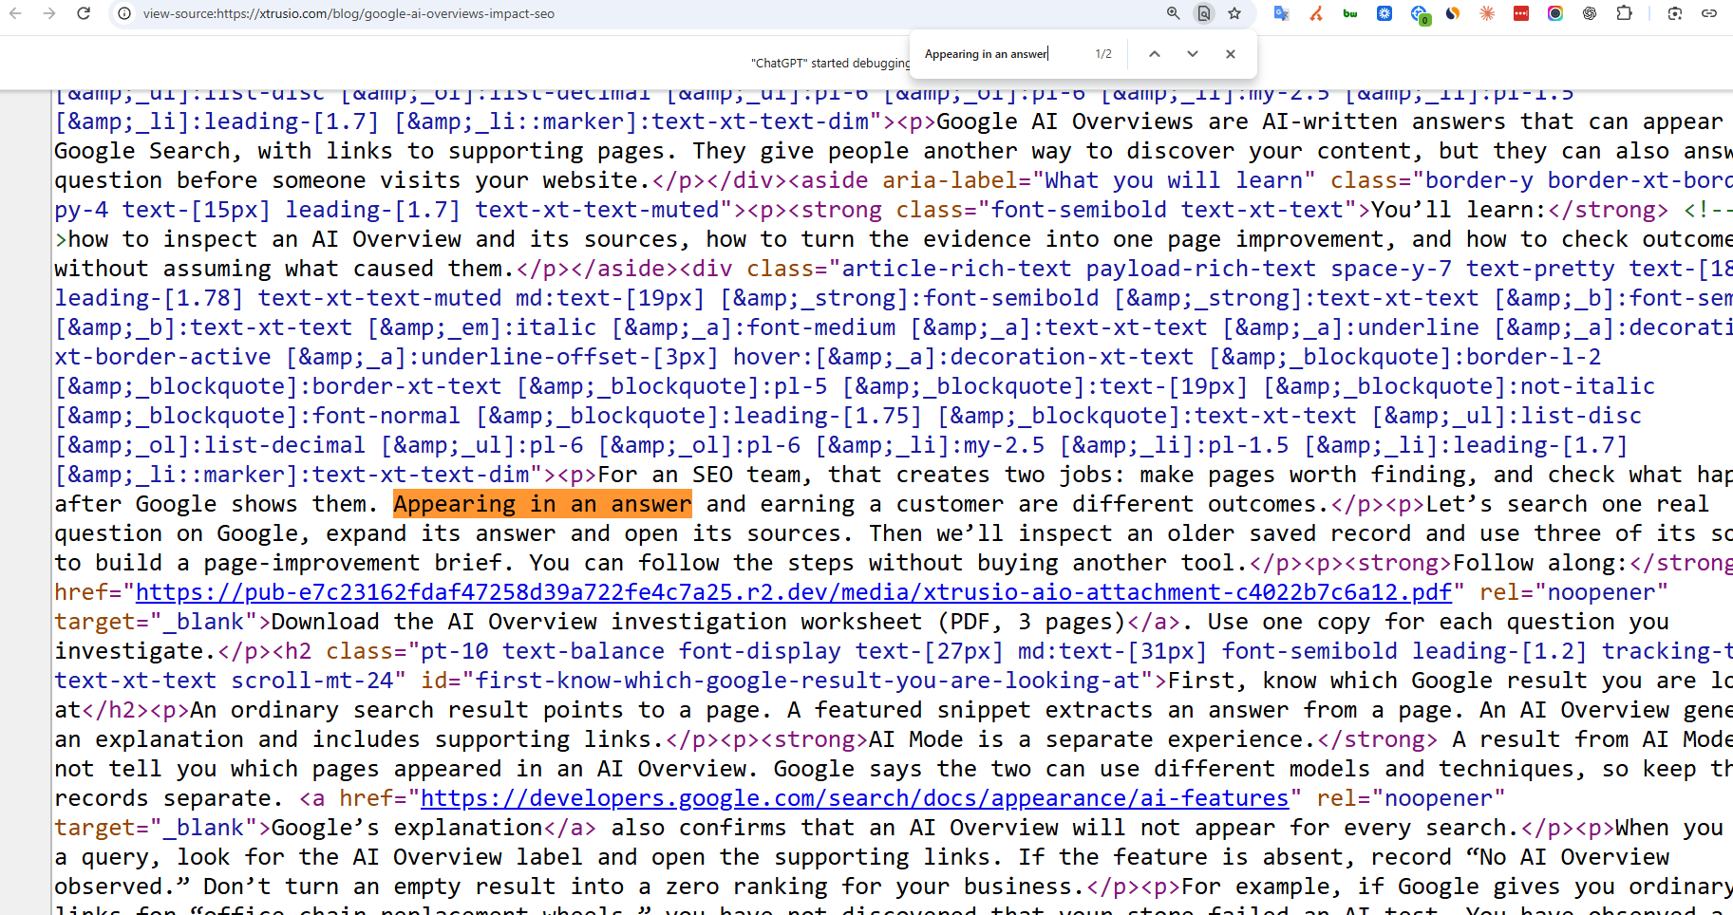Bookmark this page with the star icon
This screenshot has width=1733, height=915.
tap(1234, 13)
